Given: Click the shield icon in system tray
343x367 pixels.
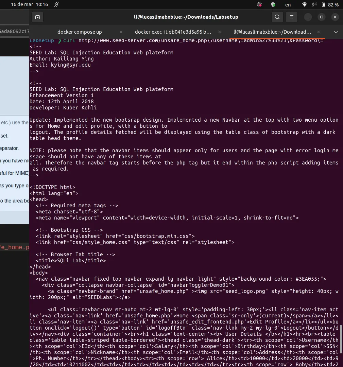Looking at the screenshot, I should coord(273,5).
